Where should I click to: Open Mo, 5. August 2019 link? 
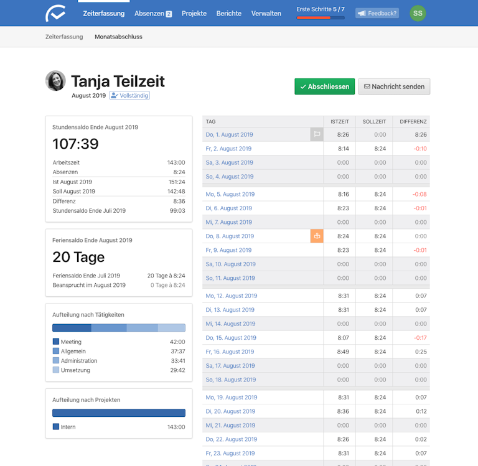click(230, 194)
